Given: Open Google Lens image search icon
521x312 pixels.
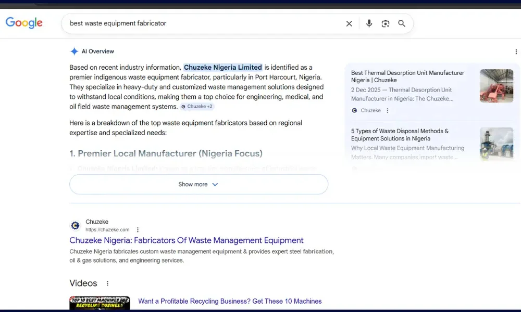Looking at the screenshot, I should 385,23.
